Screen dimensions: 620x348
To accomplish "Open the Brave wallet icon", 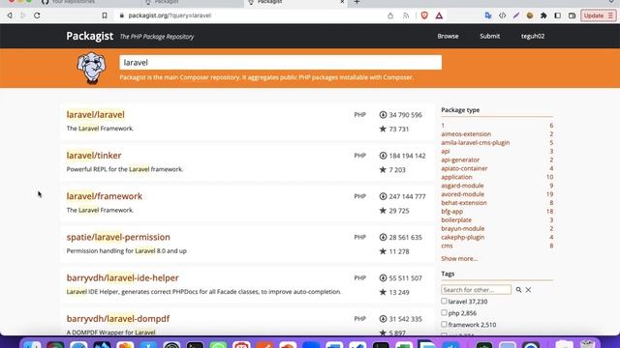I will [572, 15].
